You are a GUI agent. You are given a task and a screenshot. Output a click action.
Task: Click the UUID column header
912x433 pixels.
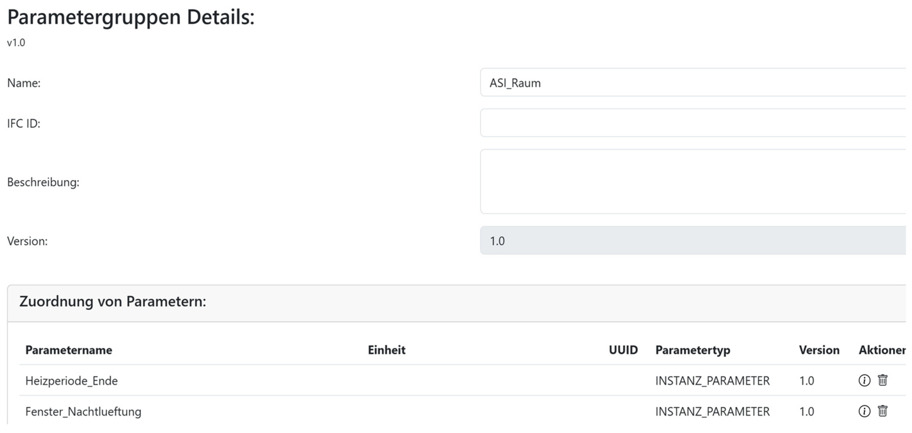click(x=623, y=350)
